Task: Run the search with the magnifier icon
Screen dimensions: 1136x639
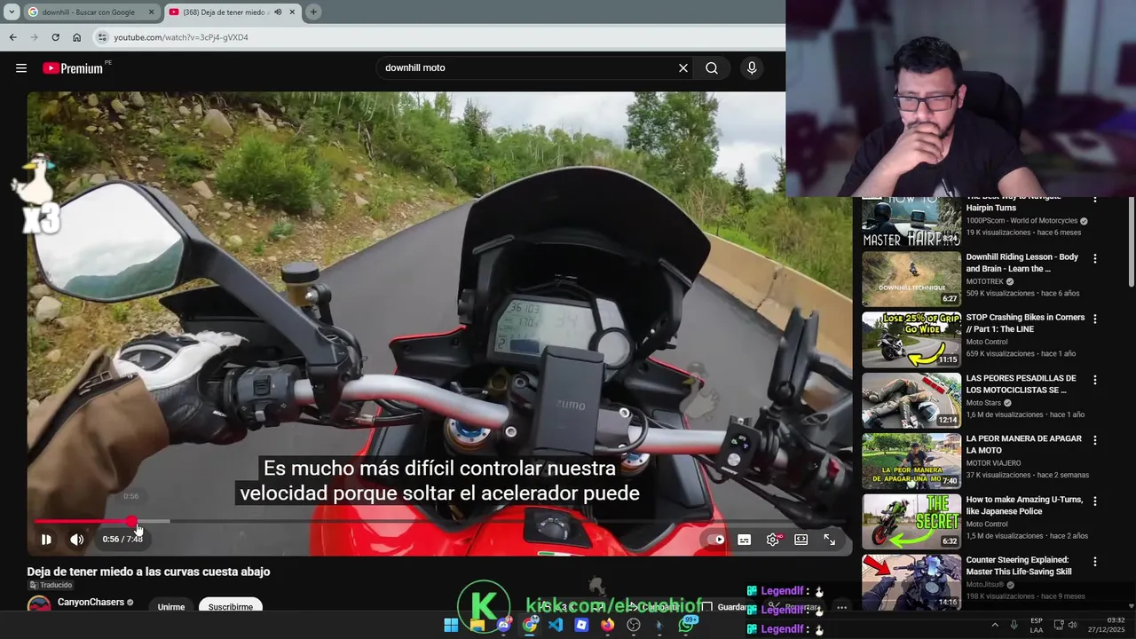Action: (712, 67)
